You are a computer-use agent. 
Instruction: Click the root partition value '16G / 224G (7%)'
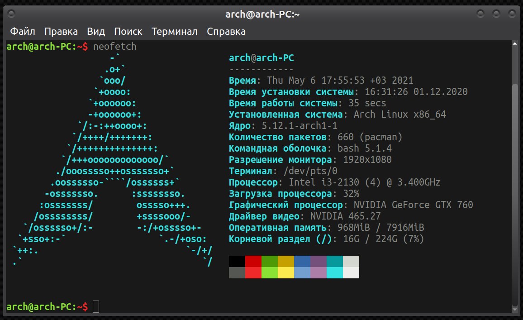pyautogui.click(x=383, y=239)
